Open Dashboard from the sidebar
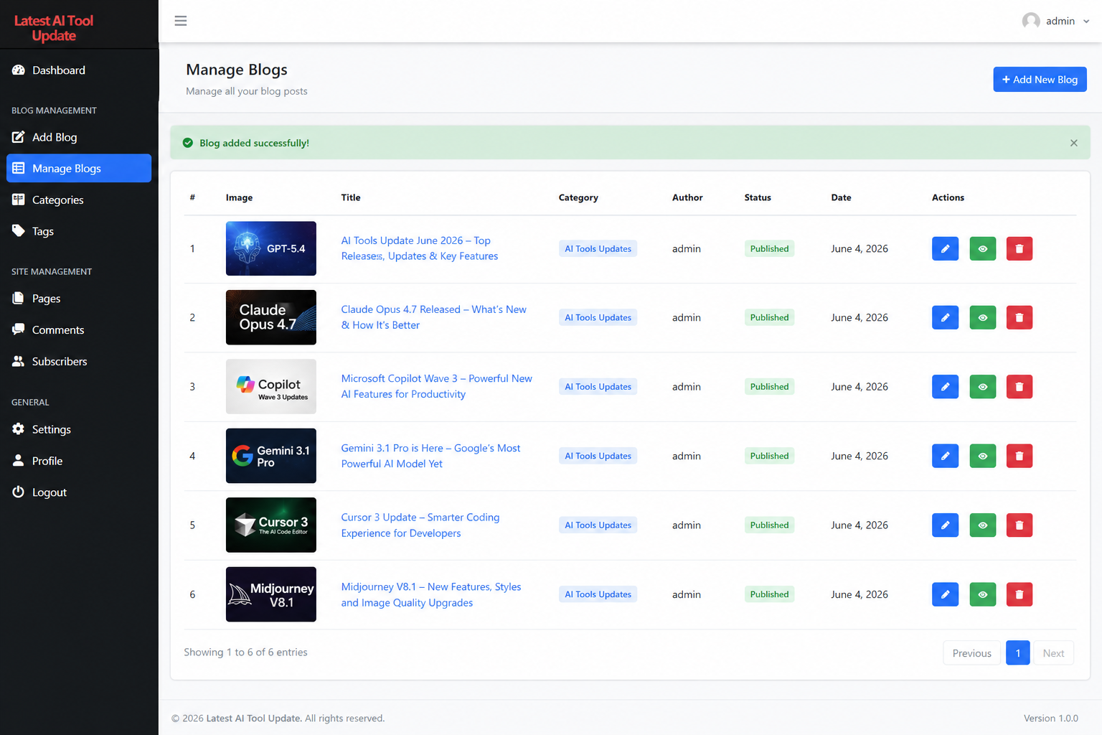This screenshot has height=735, width=1102. (x=79, y=70)
